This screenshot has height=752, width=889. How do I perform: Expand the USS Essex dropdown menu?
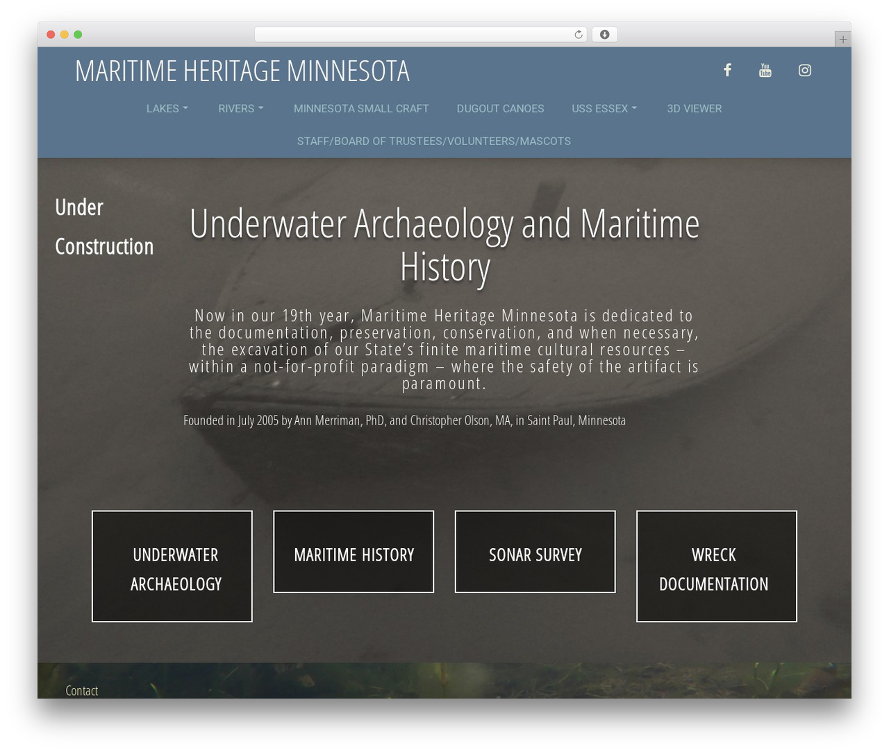(x=604, y=108)
